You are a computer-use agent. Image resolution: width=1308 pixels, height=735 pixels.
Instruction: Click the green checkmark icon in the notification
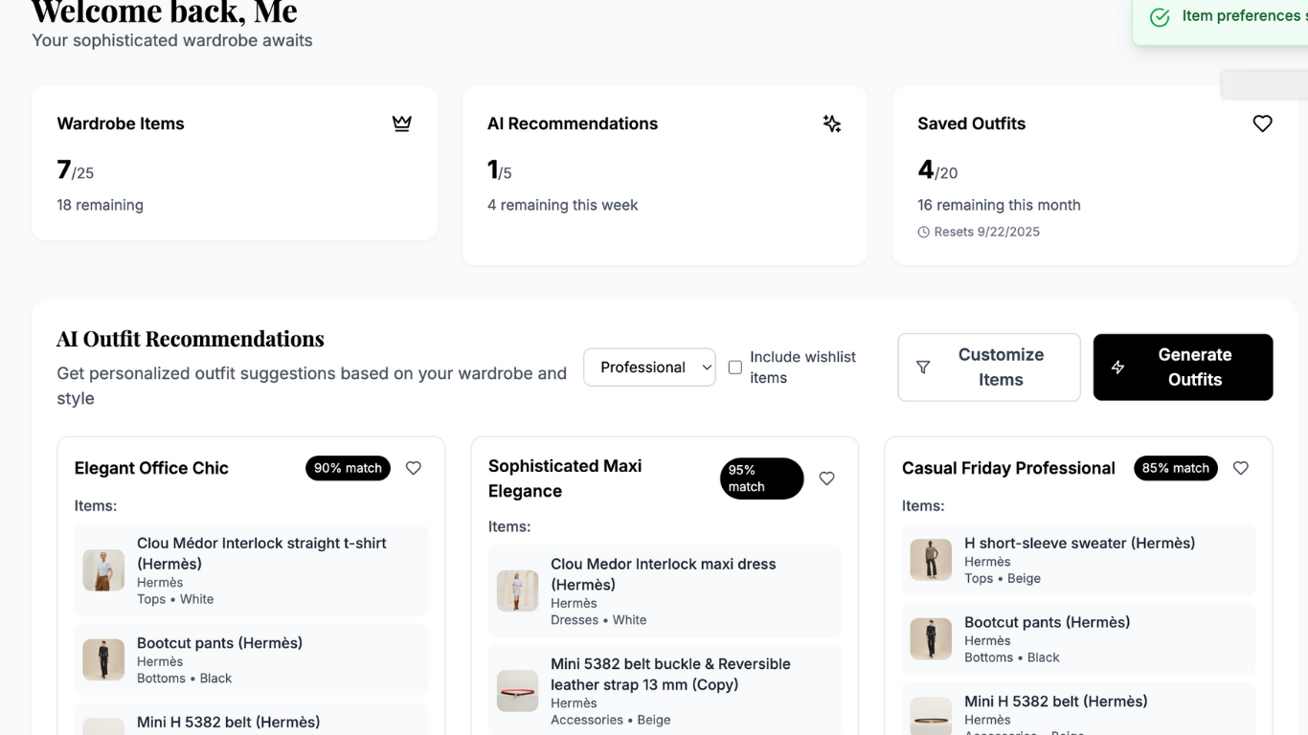tap(1160, 17)
